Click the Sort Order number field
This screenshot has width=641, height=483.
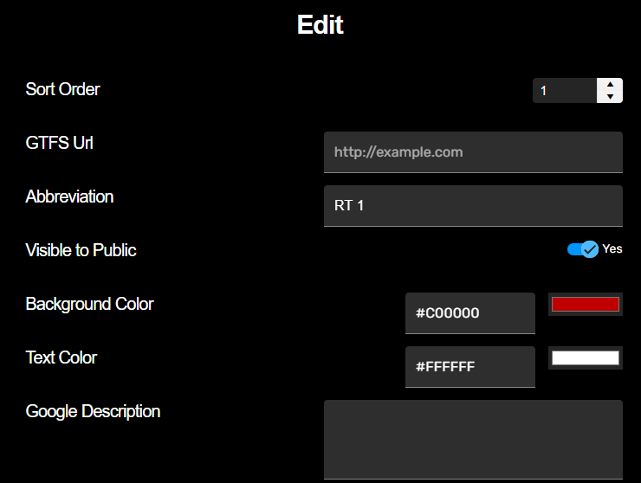click(564, 91)
